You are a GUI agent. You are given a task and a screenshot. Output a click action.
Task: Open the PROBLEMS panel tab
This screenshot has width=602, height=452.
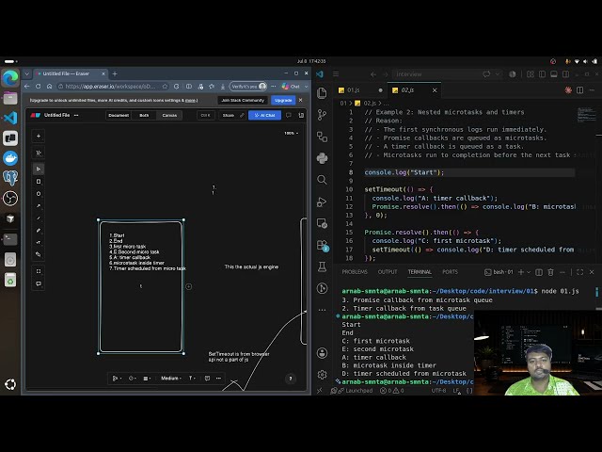click(x=355, y=272)
